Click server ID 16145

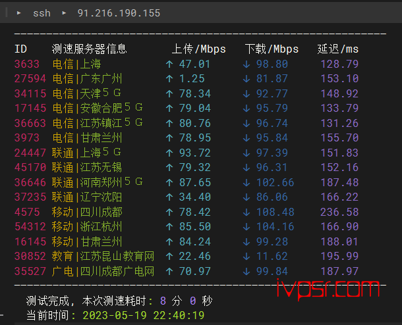[x=30, y=242]
